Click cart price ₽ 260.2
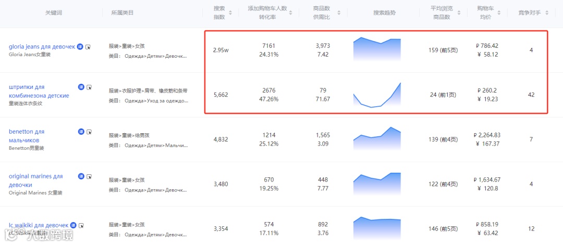This screenshot has height=245, width=563. click(x=487, y=91)
